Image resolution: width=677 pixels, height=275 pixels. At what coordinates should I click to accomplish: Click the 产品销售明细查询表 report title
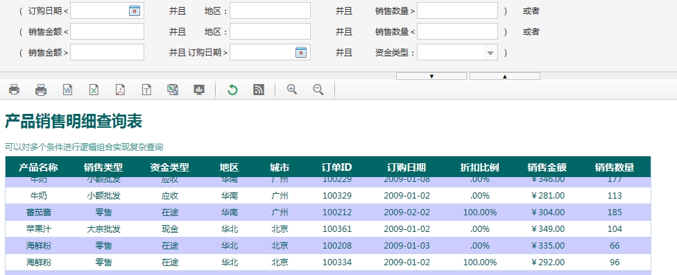[74, 122]
